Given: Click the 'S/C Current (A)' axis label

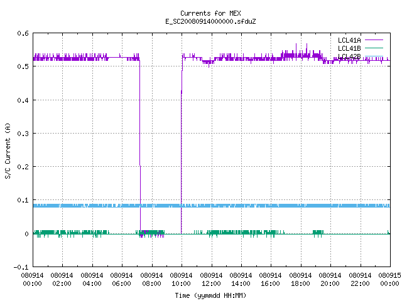Looking at the screenshot, I should (x=8, y=150).
